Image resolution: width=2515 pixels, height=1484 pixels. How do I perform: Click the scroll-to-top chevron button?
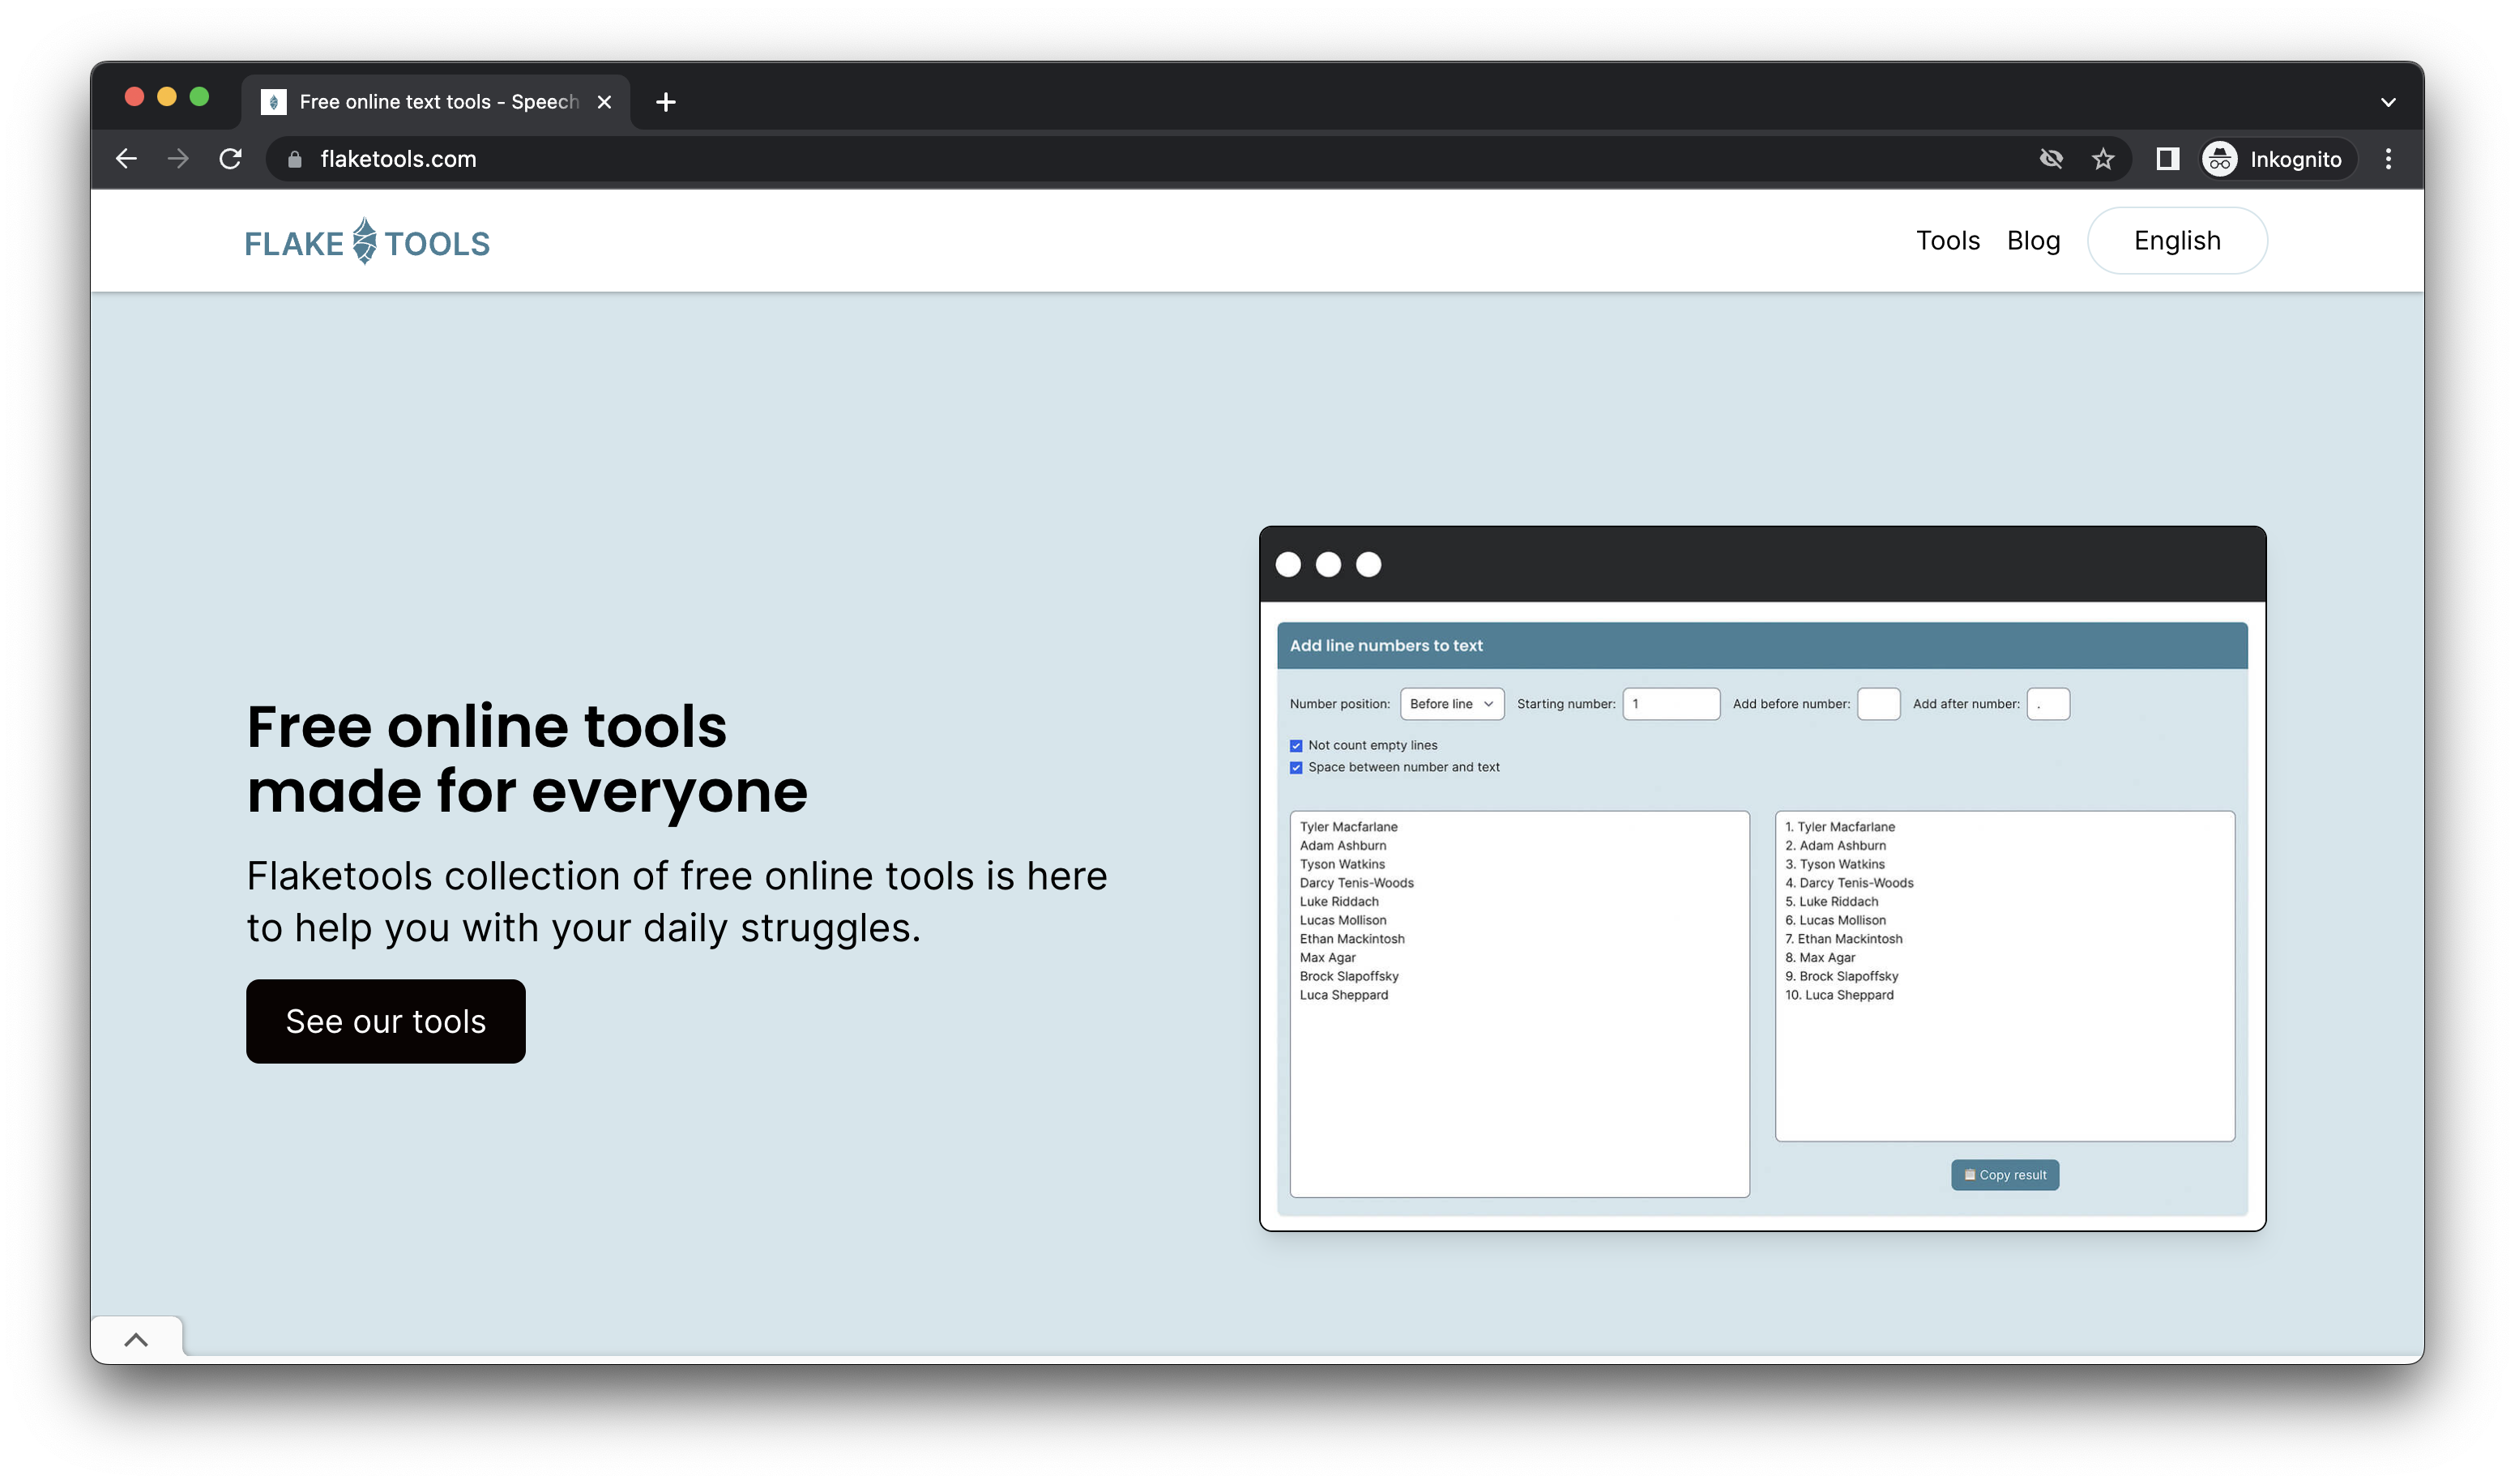137,1340
